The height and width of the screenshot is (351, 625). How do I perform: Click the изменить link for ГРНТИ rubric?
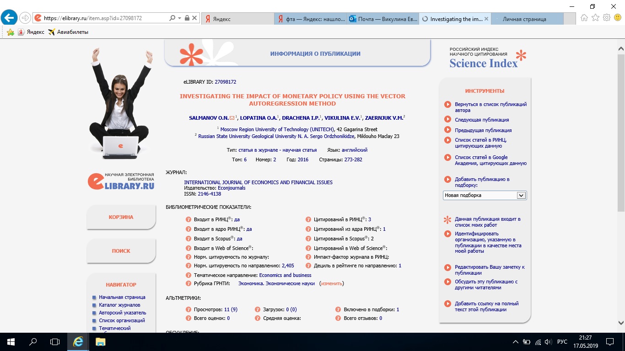pyautogui.click(x=331, y=283)
